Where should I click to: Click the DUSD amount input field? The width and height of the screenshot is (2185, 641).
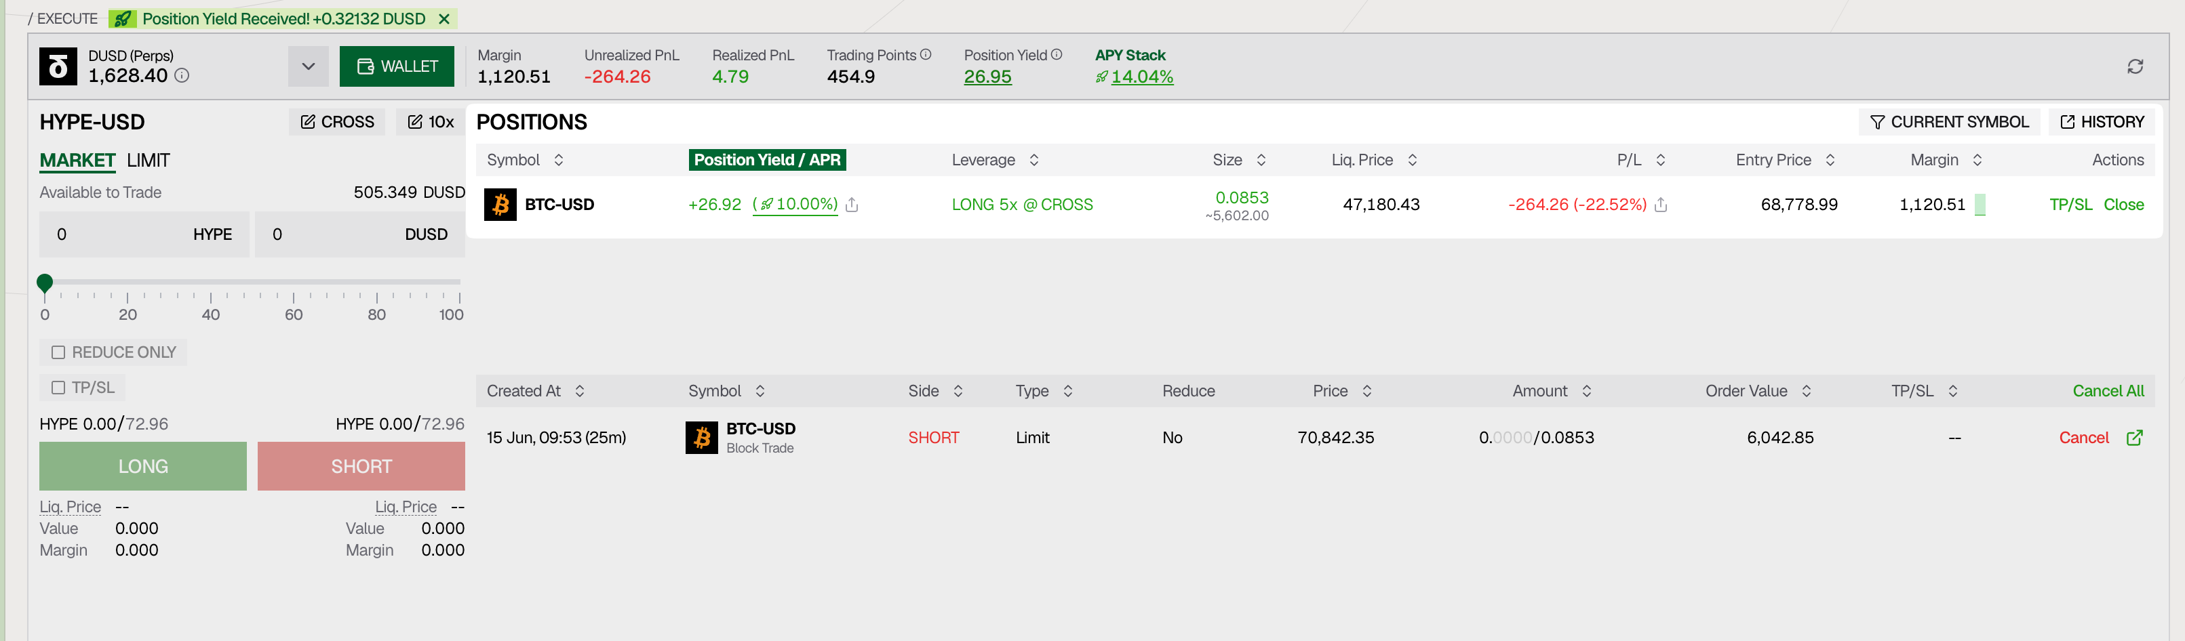click(359, 234)
